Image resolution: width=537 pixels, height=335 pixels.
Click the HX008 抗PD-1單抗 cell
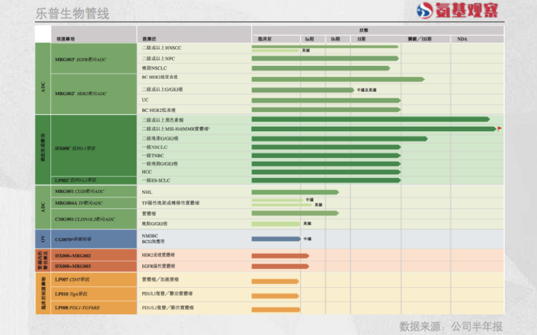pos(93,146)
